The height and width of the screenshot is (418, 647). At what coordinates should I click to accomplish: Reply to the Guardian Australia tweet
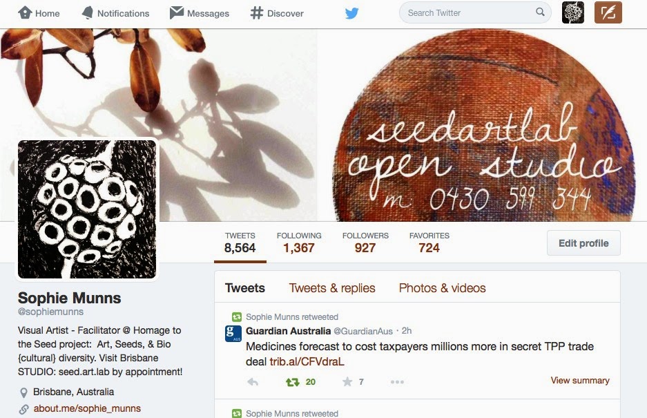[253, 382]
